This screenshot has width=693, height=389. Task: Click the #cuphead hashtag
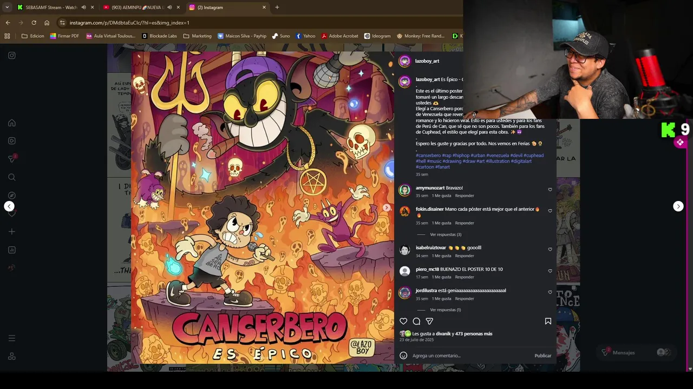[533, 156]
